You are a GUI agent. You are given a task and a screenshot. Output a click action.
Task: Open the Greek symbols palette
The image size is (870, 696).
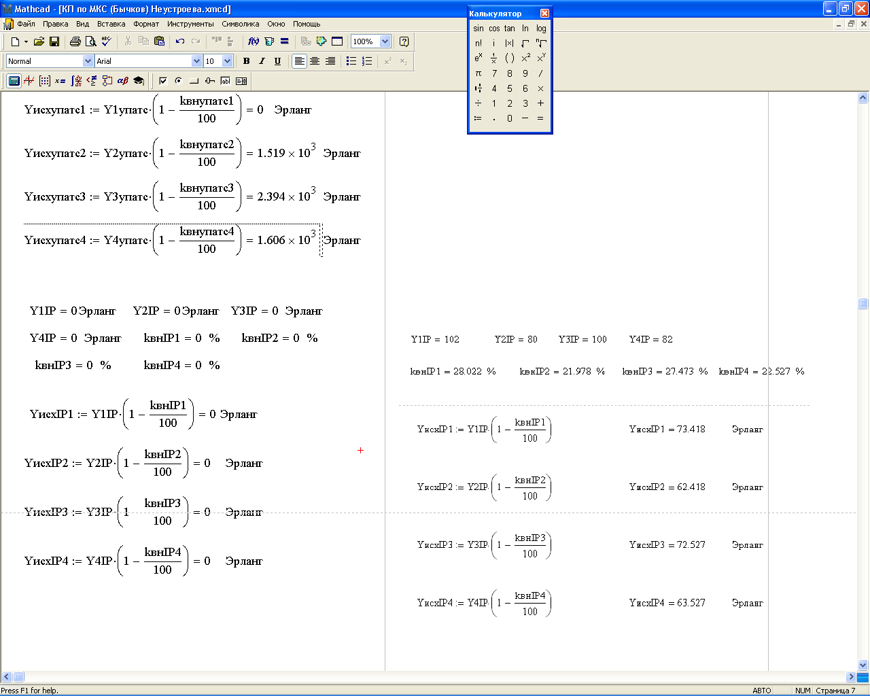[x=123, y=81]
